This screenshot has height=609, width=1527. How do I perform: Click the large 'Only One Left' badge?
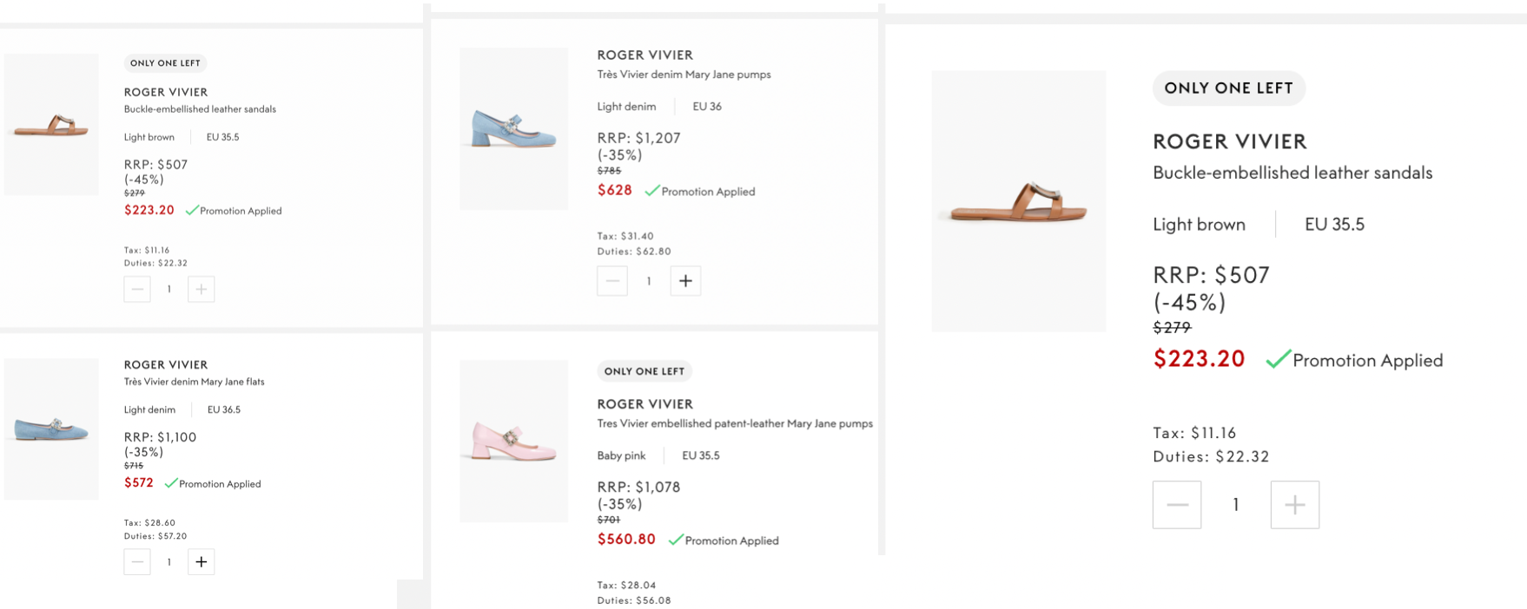1228,88
